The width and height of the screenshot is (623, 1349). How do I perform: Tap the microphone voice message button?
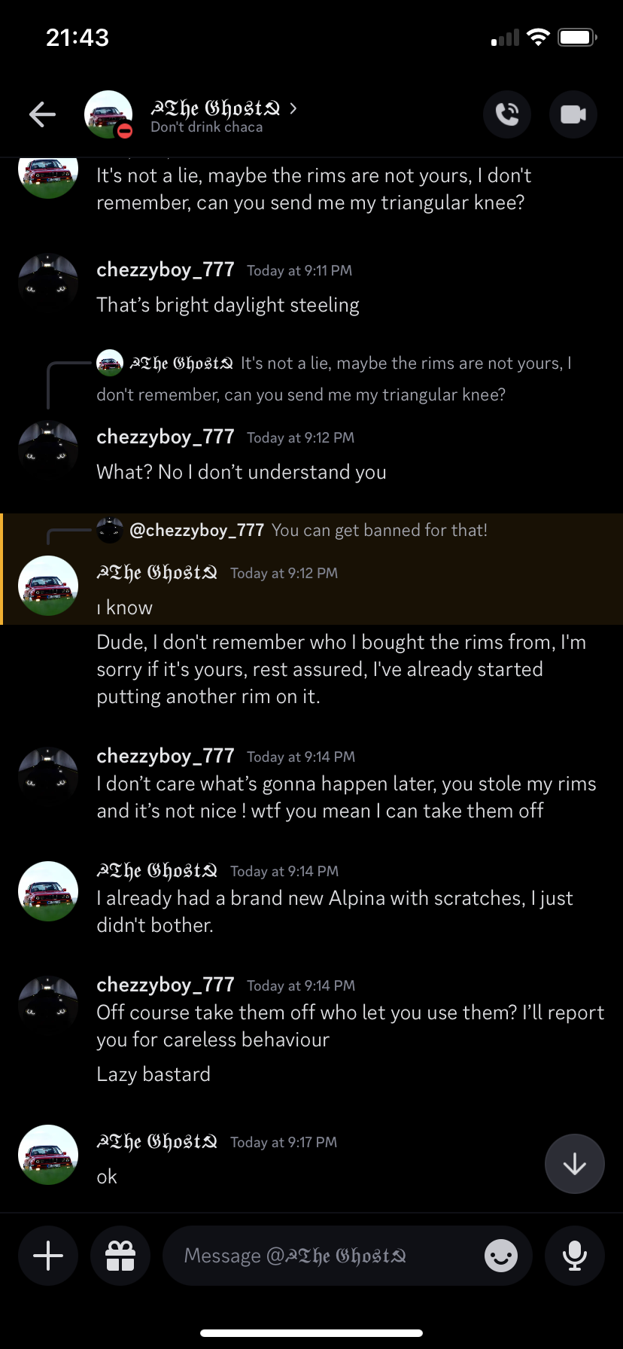pyautogui.click(x=575, y=1256)
